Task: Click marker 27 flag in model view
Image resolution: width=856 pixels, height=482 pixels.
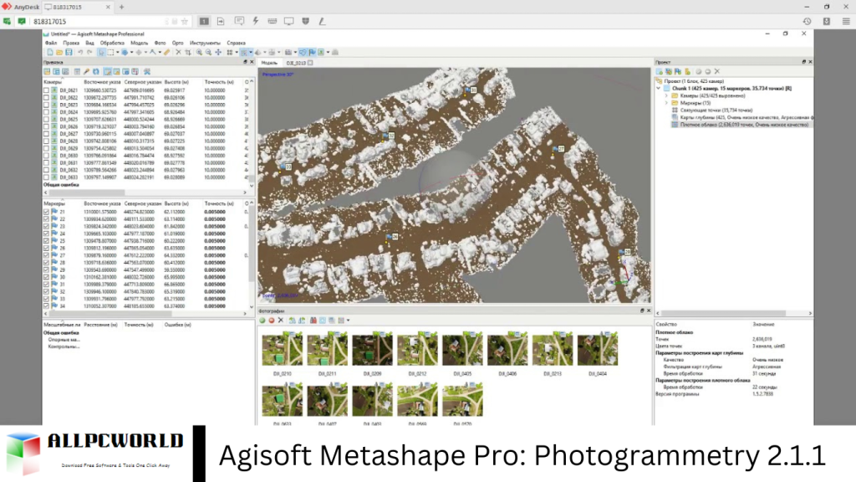Action: (x=555, y=149)
